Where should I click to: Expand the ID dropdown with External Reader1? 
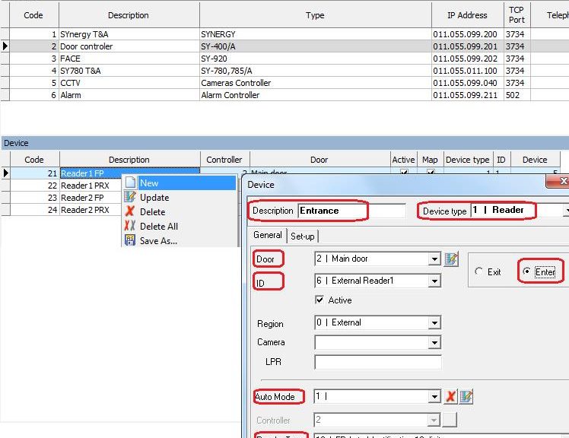(434, 281)
